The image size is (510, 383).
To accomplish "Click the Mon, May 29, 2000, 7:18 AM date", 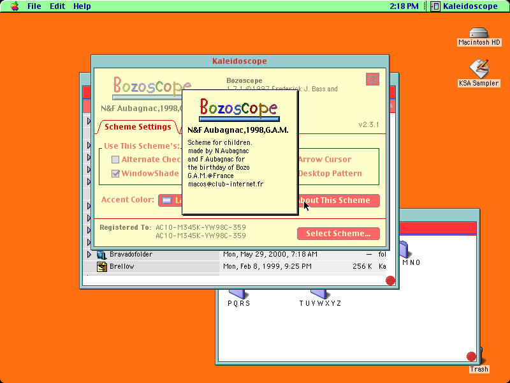I will point(270,254).
